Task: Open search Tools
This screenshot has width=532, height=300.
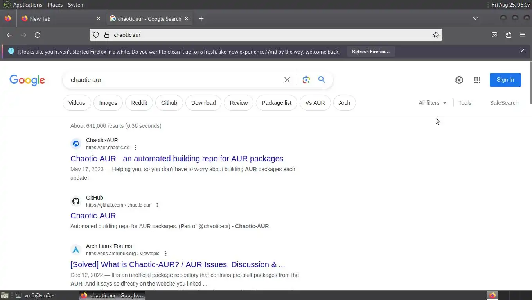Action: click(x=465, y=103)
